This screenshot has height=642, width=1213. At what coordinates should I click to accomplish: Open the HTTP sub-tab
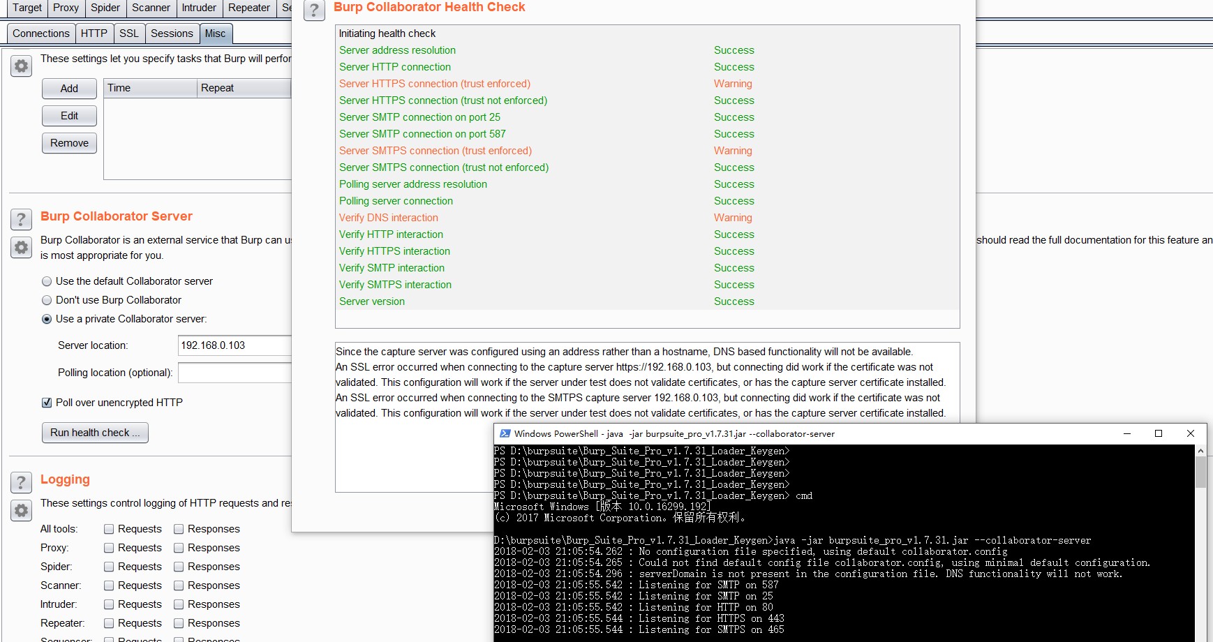(94, 33)
